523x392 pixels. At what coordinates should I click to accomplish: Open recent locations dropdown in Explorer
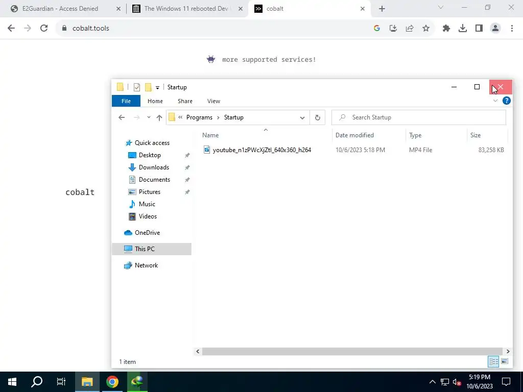click(x=149, y=117)
